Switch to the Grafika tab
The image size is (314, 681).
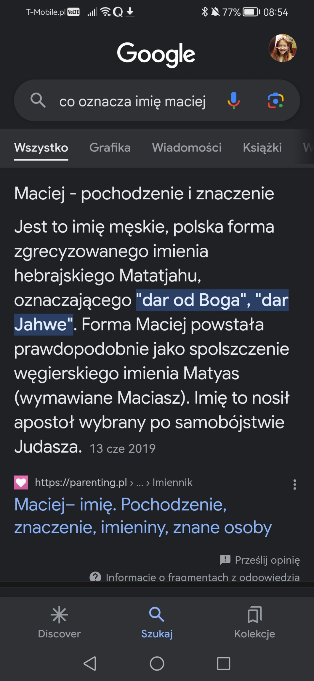pos(110,148)
